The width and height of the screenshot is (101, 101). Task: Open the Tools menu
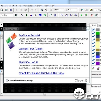point(46,6)
